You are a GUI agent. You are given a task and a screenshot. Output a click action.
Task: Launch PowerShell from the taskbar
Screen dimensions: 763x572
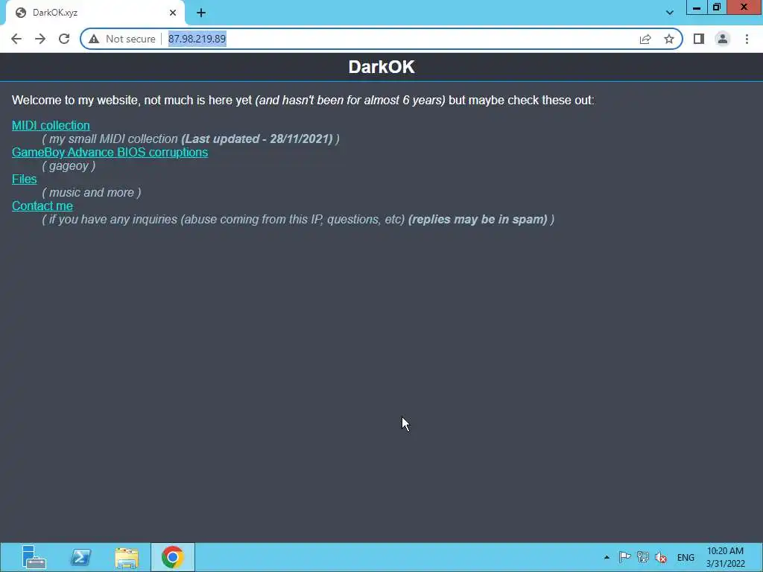[x=80, y=557]
